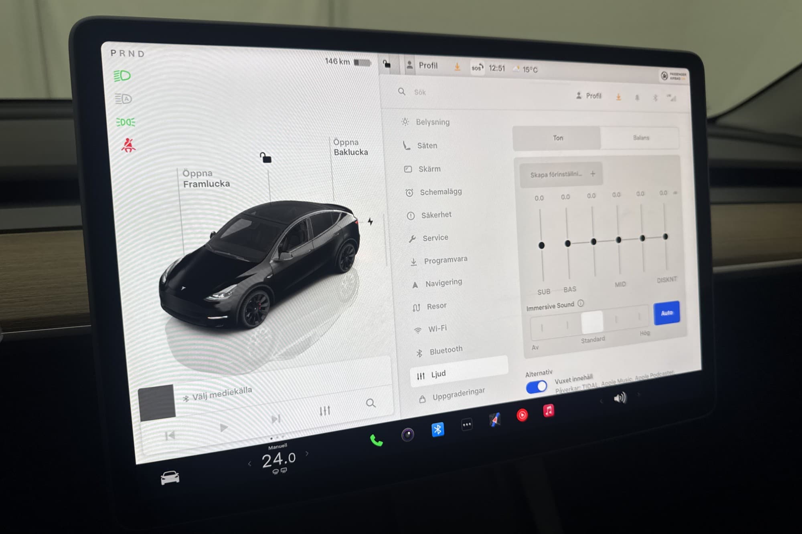Toggle the Vuxet innehåll switch
802x534 pixels.
(x=536, y=387)
